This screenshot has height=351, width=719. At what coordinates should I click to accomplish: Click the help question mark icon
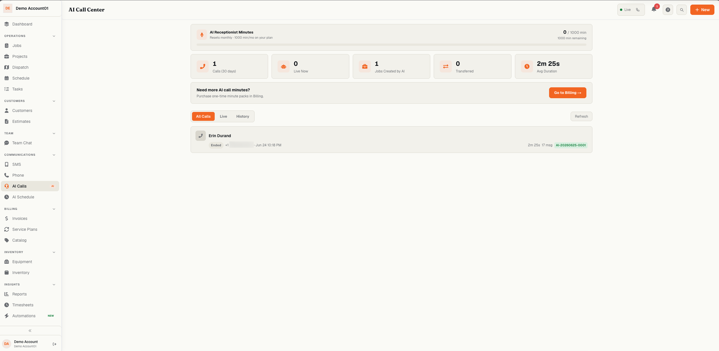(668, 10)
